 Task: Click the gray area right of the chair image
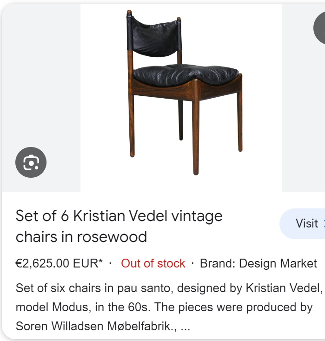tap(303, 116)
